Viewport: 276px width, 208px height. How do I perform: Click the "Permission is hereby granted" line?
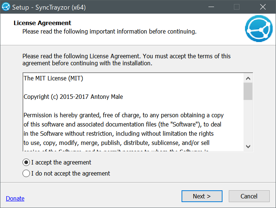pyautogui.click(x=124, y=115)
